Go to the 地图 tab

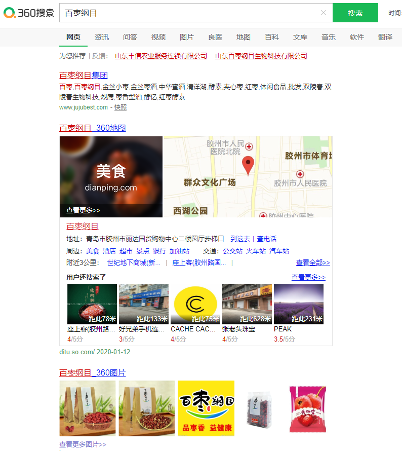244,37
